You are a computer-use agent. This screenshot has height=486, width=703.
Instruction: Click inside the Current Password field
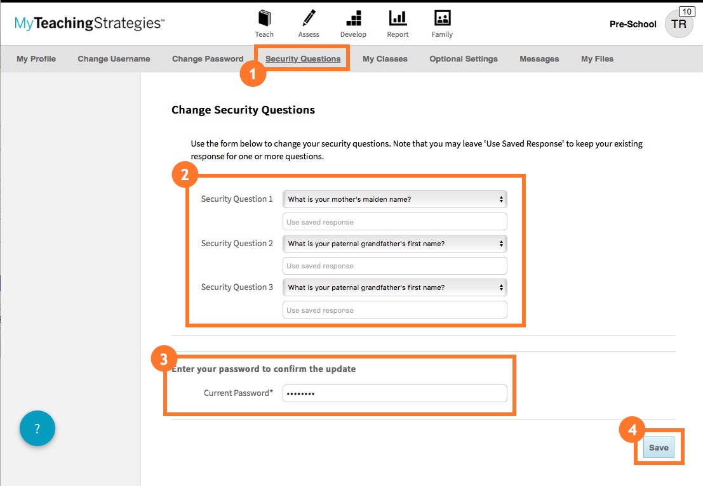(x=394, y=393)
